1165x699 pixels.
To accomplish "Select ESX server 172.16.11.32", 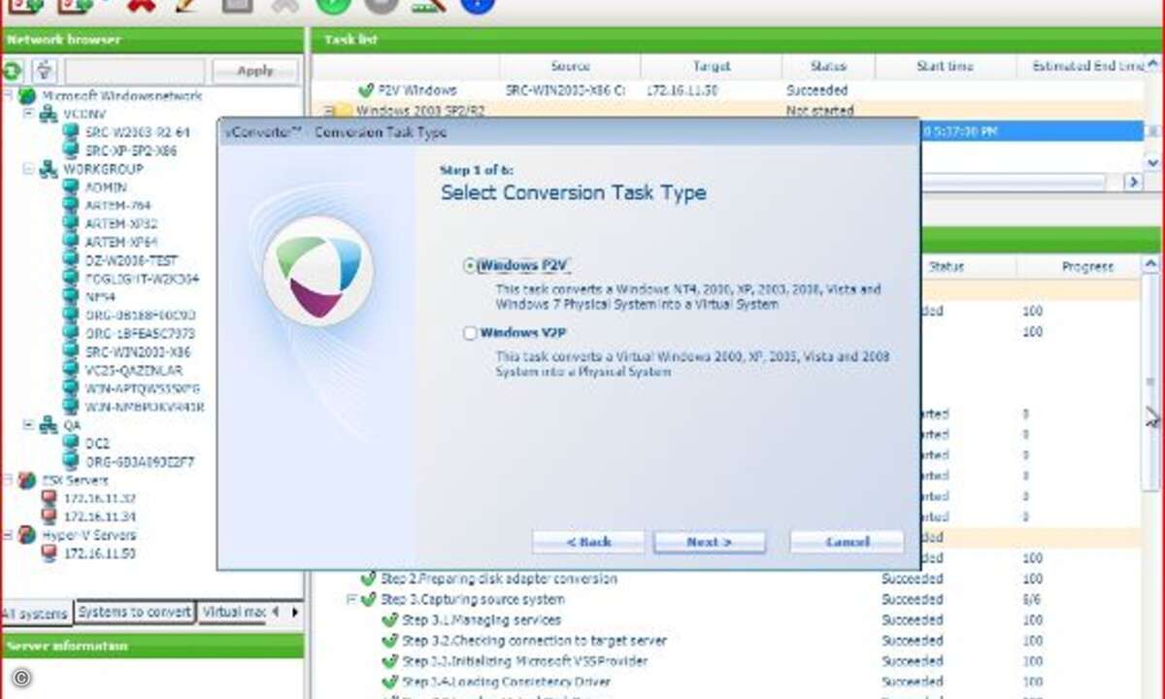I will 100,498.
